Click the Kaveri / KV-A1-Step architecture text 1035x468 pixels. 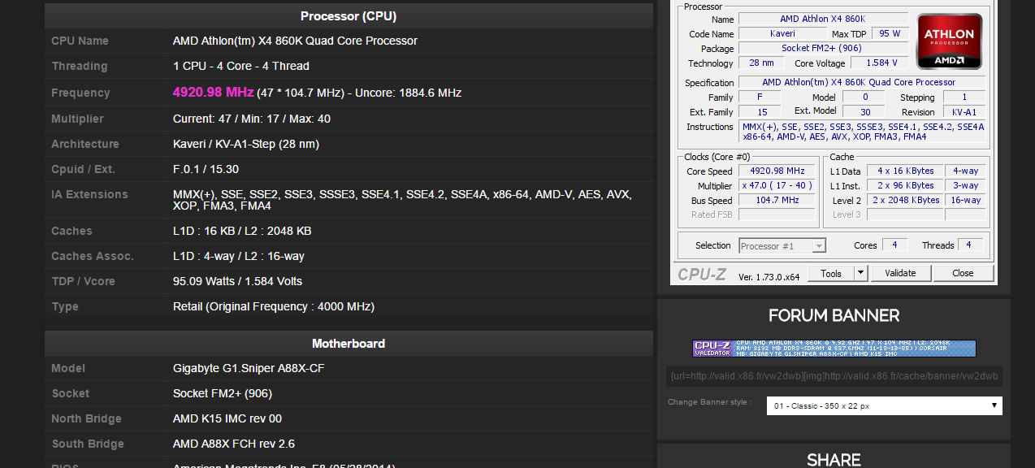pyautogui.click(x=245, y=144)
